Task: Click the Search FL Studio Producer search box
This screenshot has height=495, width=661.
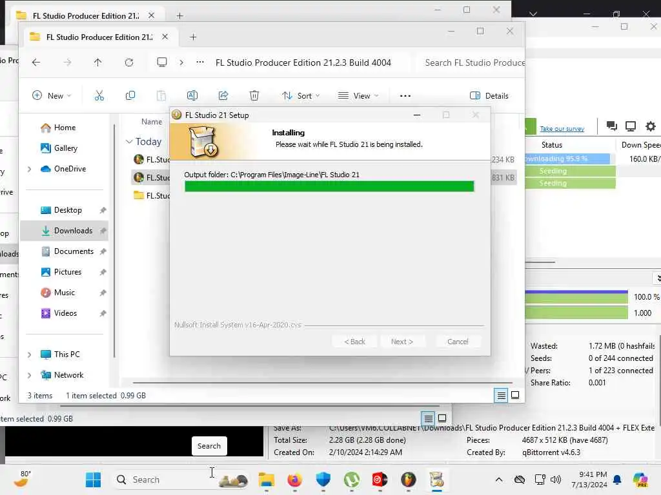Action: click(x=470, y=63)
